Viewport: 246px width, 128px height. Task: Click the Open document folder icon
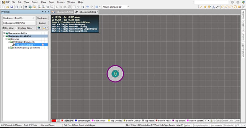[7, 6]
